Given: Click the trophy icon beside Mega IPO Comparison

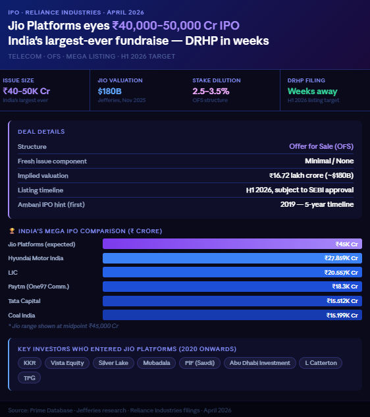Looking at the screenshot, I should pyautogui.click(x=12, y=231).
